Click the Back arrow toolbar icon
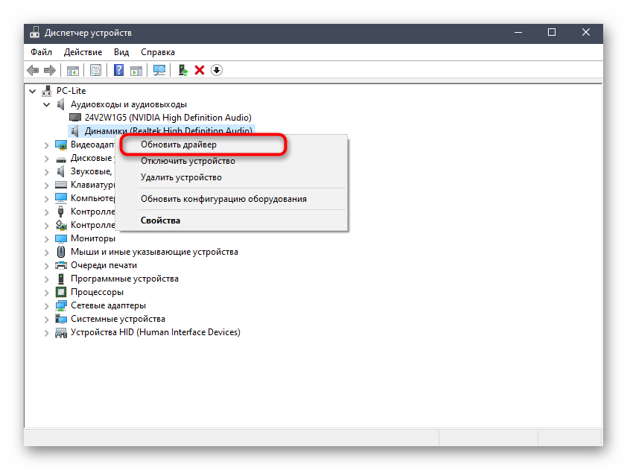Viewport: 627px width, 470px height. coord(33,70)
